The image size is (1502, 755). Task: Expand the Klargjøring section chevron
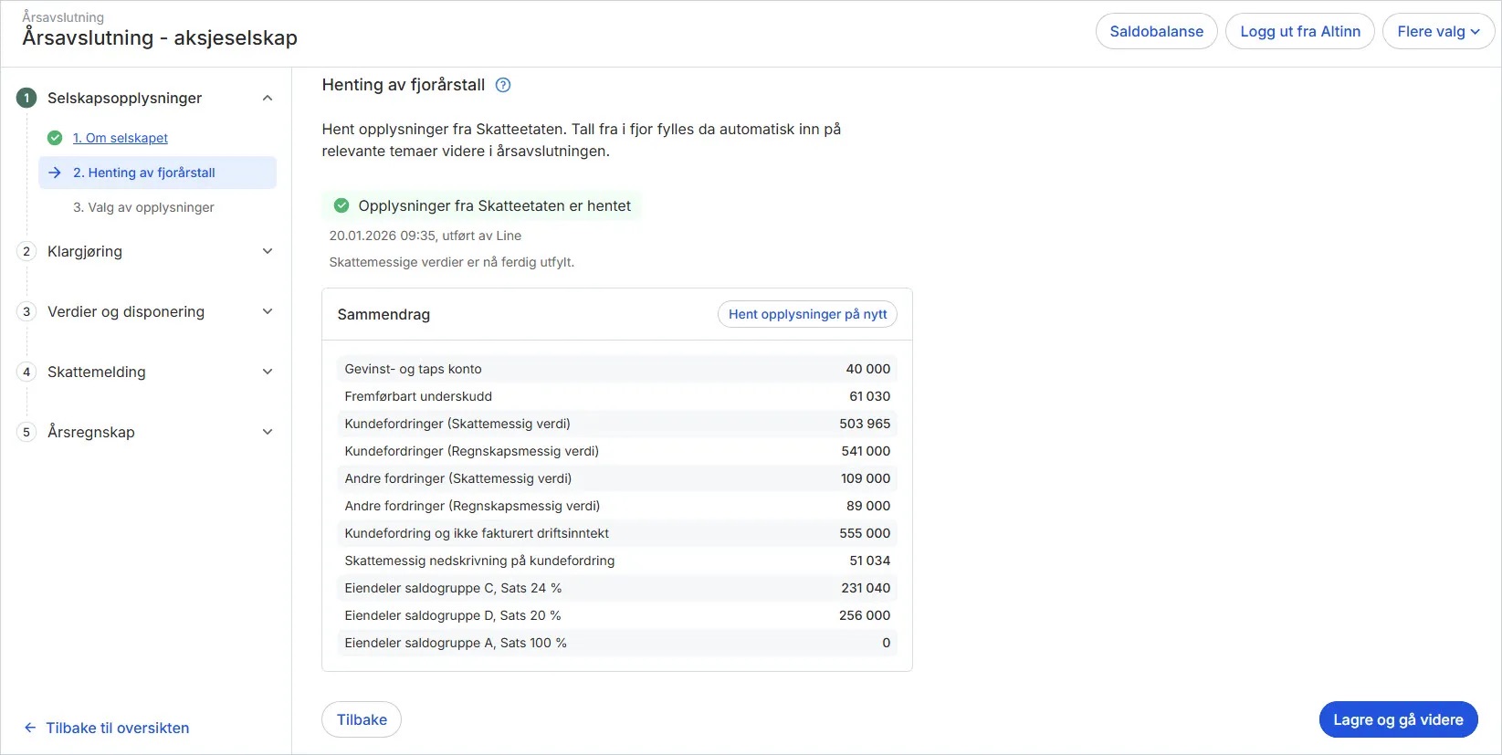coord(268,251)
